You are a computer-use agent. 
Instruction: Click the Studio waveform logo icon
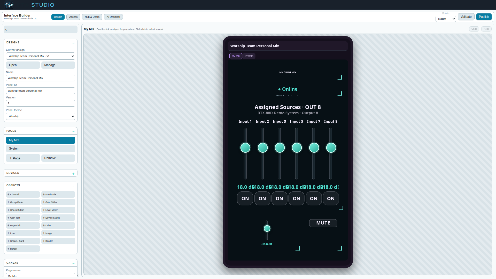[x=9, y=5]
